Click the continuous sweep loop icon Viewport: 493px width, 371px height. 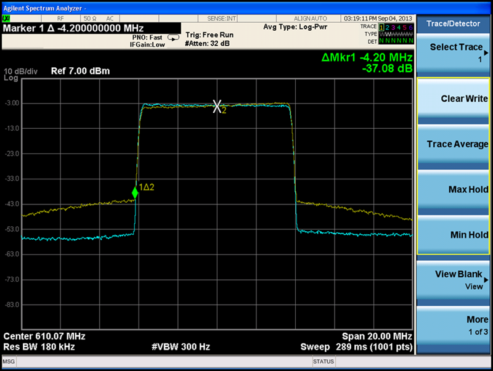[173, 38]
